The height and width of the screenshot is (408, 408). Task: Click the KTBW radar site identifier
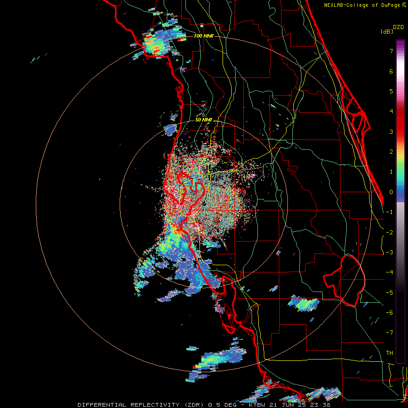(x=258, y=405)
